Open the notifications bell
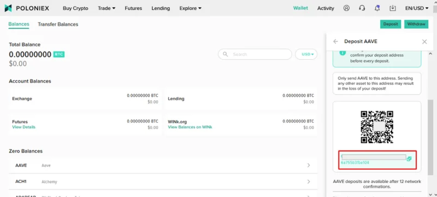This screenshot has height=197, width=437. [377, 8]
